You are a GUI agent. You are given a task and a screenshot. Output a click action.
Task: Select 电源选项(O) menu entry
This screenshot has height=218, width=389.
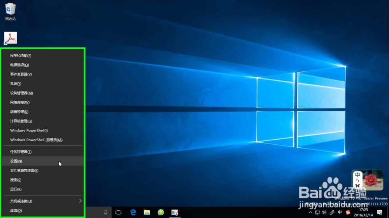[42, 65]
